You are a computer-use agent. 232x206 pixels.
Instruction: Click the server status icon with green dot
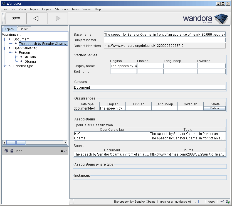pos(228,202)
